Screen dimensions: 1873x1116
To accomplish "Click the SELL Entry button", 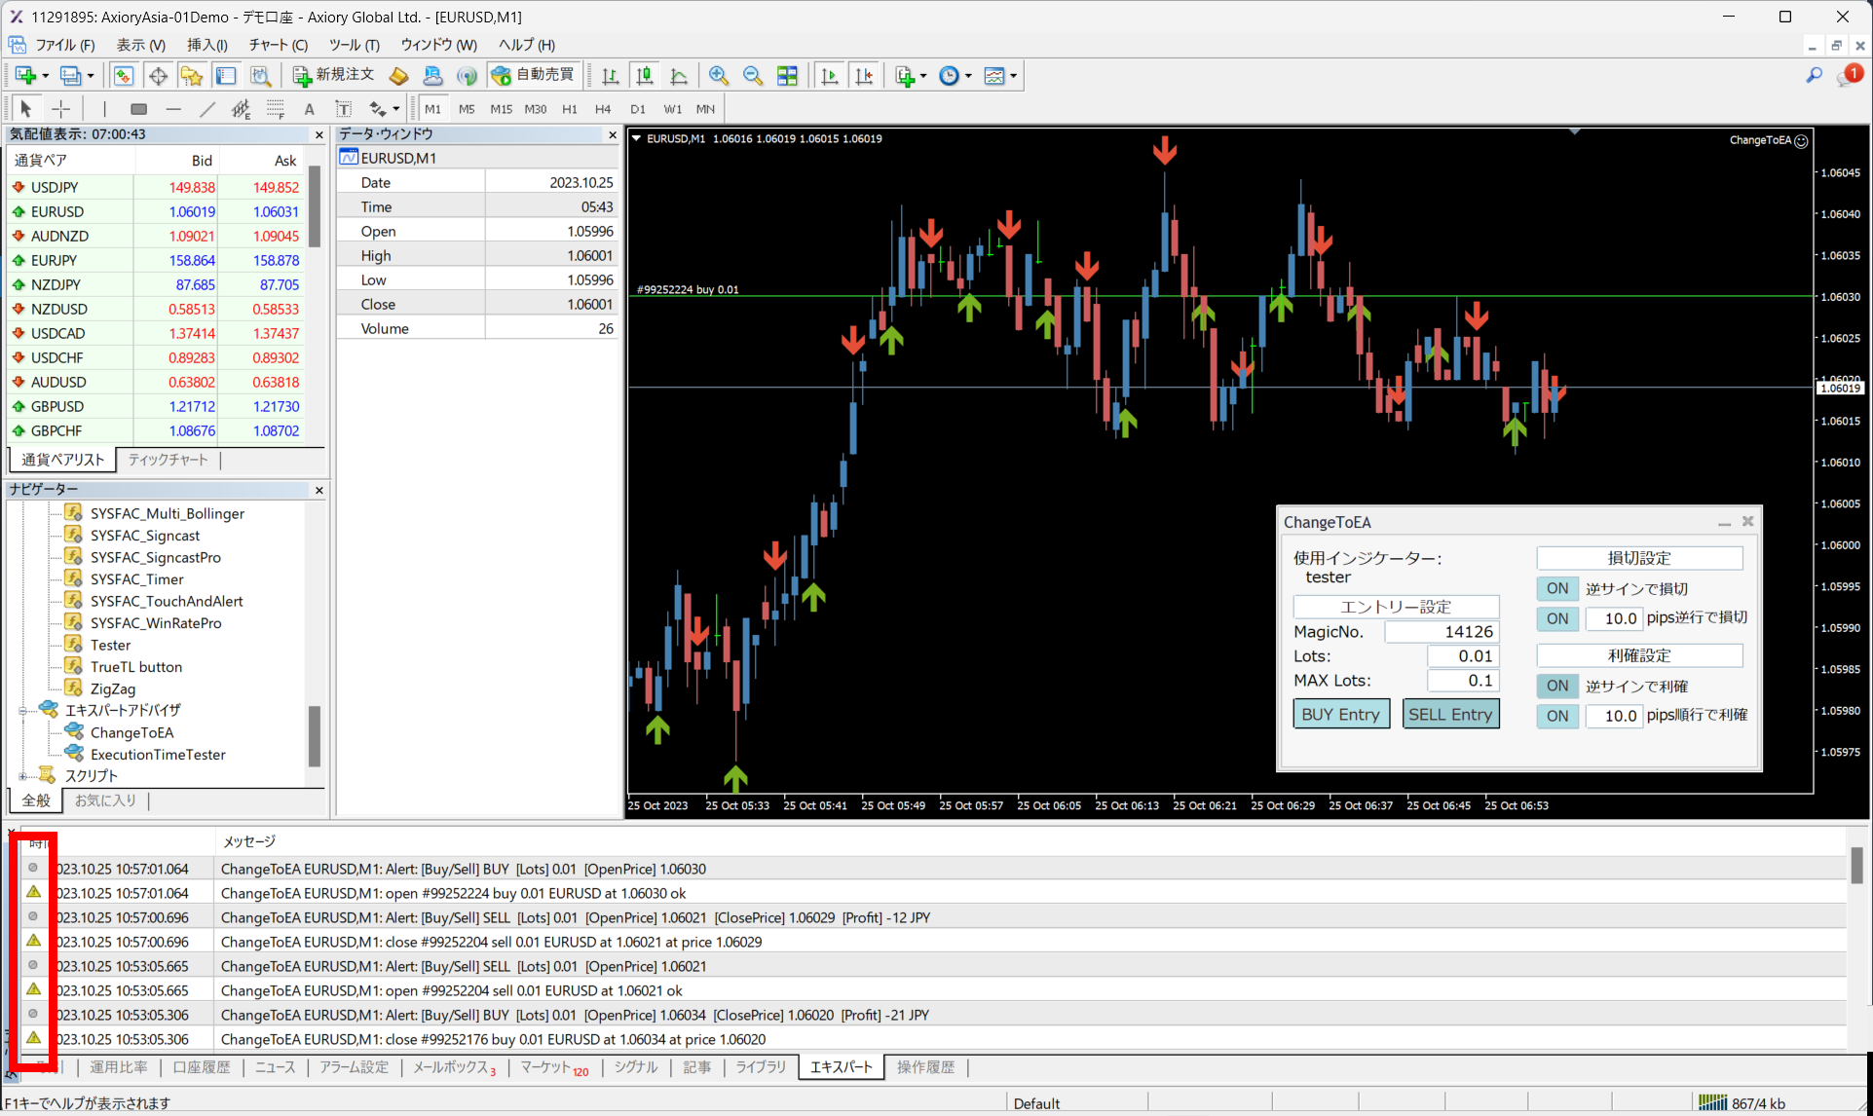I will tap(1449, 714).
